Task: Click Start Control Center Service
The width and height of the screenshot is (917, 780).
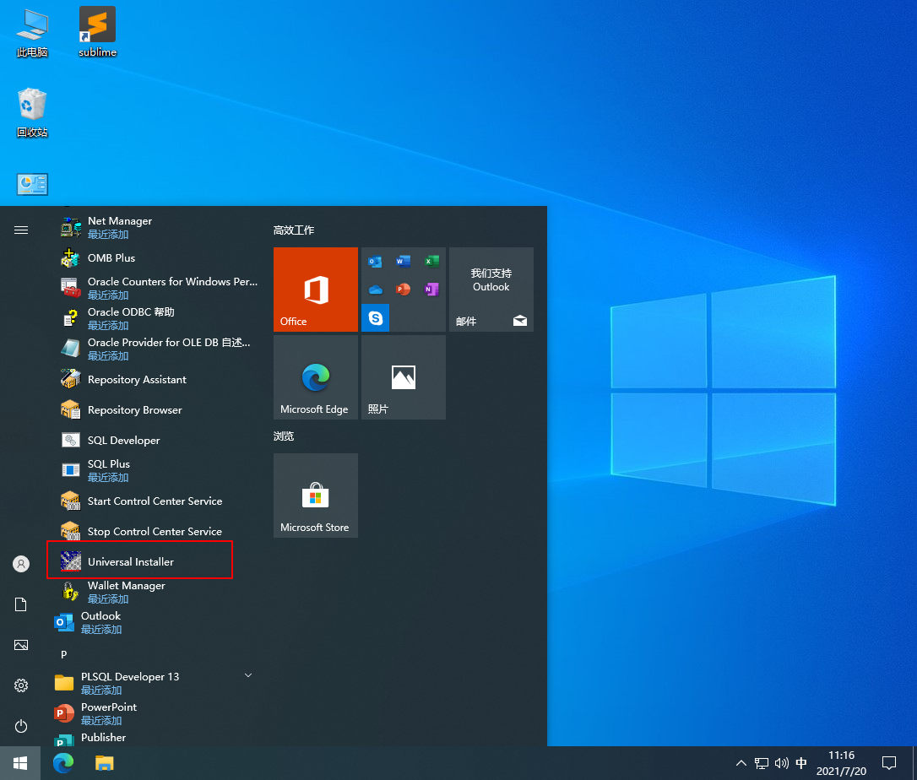Action: [155, 501]
